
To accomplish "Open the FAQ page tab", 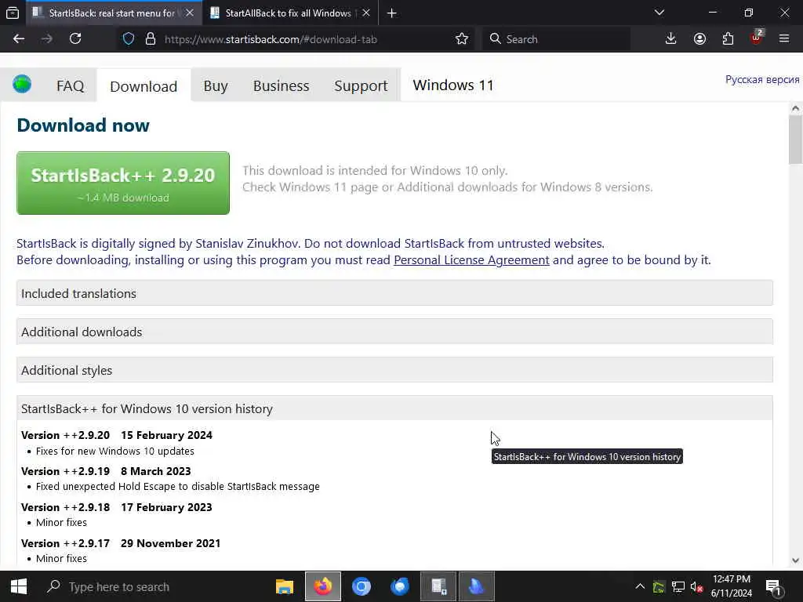I will [x=70, y=86].
